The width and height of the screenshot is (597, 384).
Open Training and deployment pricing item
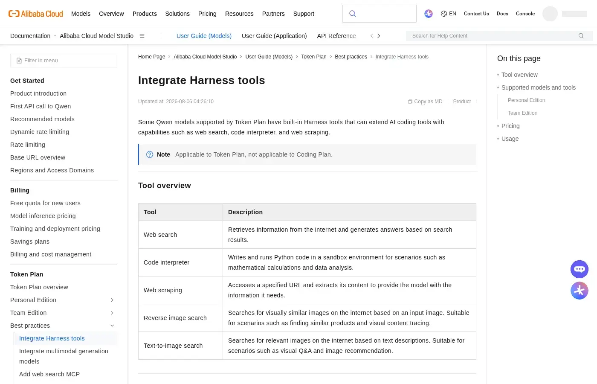pos(55,229)
